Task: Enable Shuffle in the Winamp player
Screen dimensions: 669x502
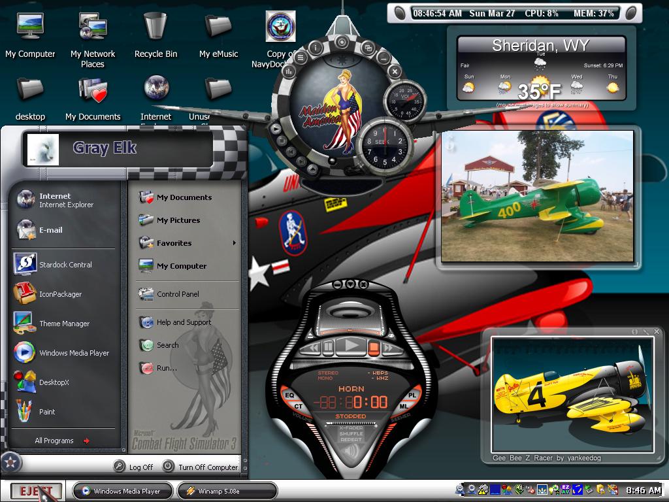Action: (351, 434)
